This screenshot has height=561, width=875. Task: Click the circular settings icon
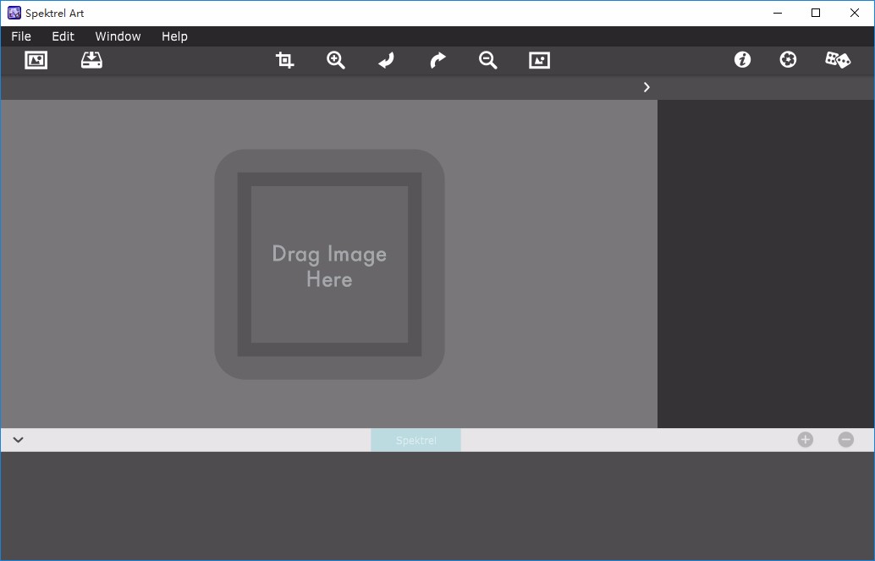pyautogui.click(x=788, y=60)
